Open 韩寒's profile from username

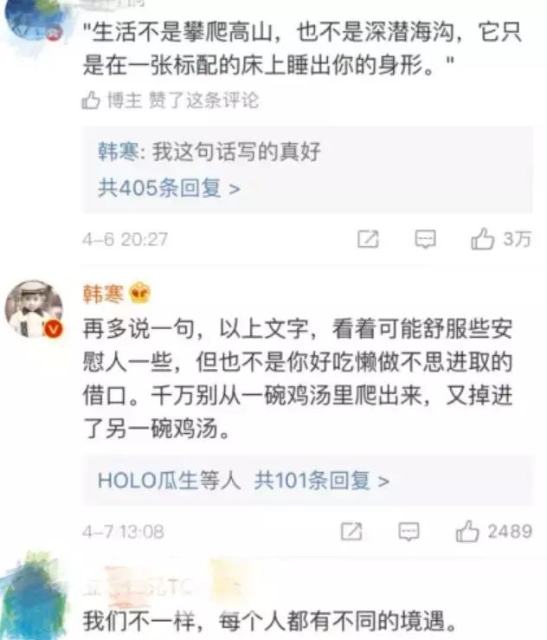coord(103,294)
